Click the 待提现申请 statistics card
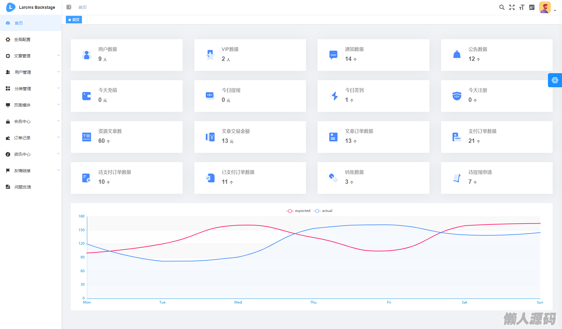 click(x=496, y=178)
